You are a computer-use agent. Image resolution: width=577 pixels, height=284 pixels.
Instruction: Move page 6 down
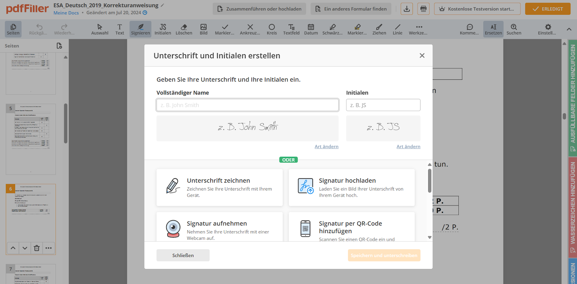coord(25,248)
